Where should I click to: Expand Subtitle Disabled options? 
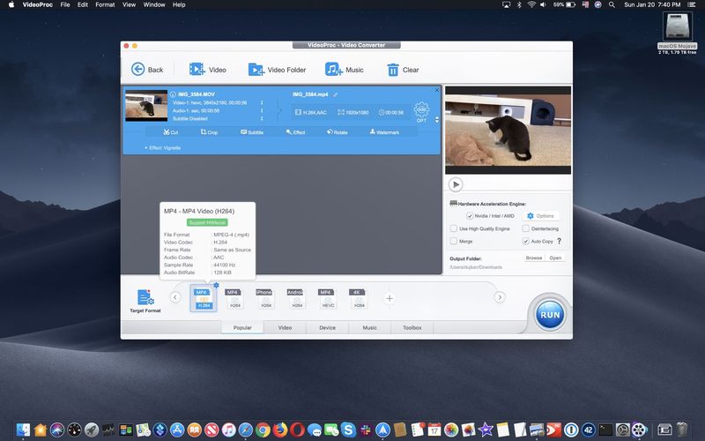click(x=262, y=119)
